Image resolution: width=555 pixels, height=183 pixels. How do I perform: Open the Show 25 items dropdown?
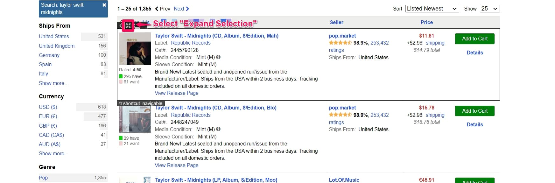[x=489, y=9]
